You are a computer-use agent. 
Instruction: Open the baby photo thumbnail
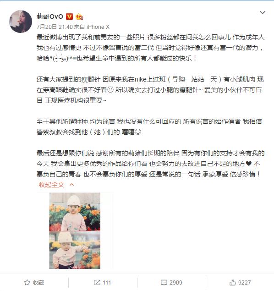click(x=75, y=231)
